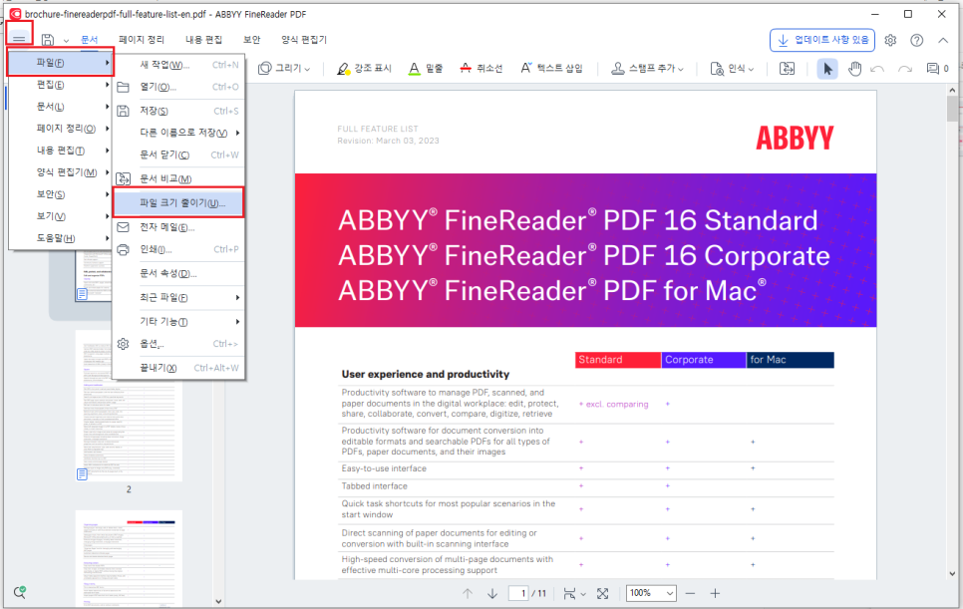Go to next page with down arrow

pos(491,594)
